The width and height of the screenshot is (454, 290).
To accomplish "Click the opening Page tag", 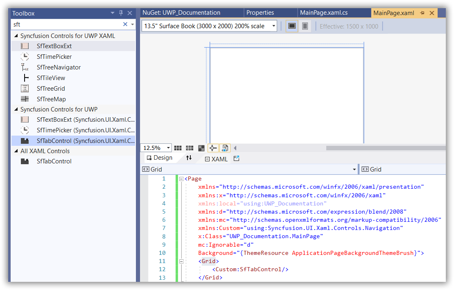I will 193,179.
